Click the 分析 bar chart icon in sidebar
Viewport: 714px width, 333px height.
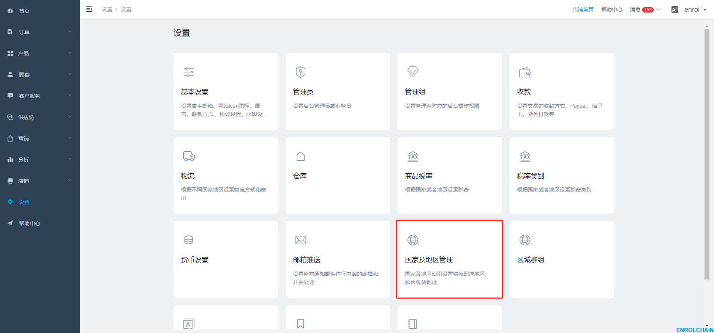(x=10, y=160)
